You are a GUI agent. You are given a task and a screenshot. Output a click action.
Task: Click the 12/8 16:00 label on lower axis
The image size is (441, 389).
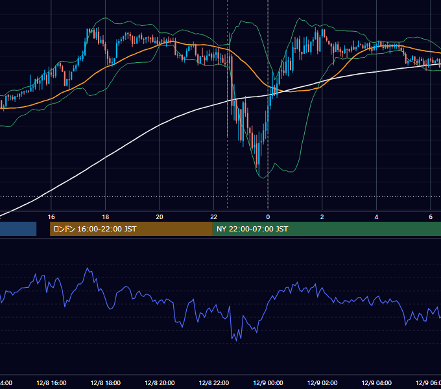point(51,383)
